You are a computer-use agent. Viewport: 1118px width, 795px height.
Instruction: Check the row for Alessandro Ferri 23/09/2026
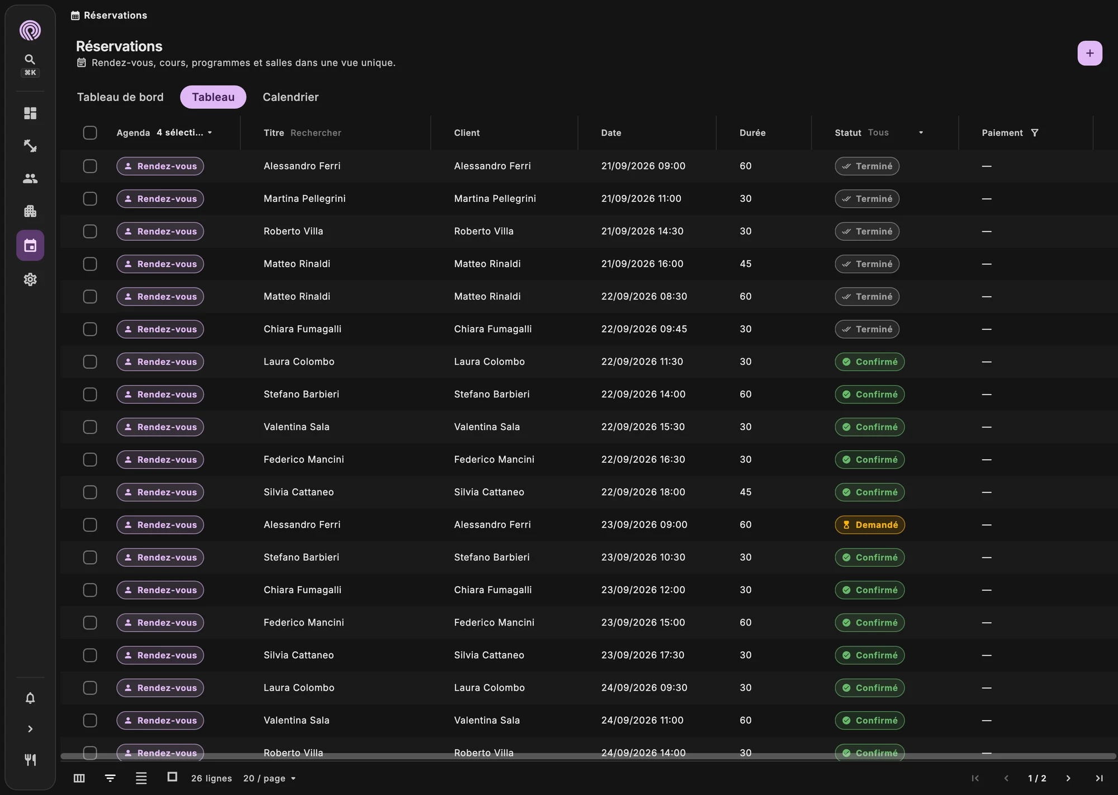[x=90, y=525]
